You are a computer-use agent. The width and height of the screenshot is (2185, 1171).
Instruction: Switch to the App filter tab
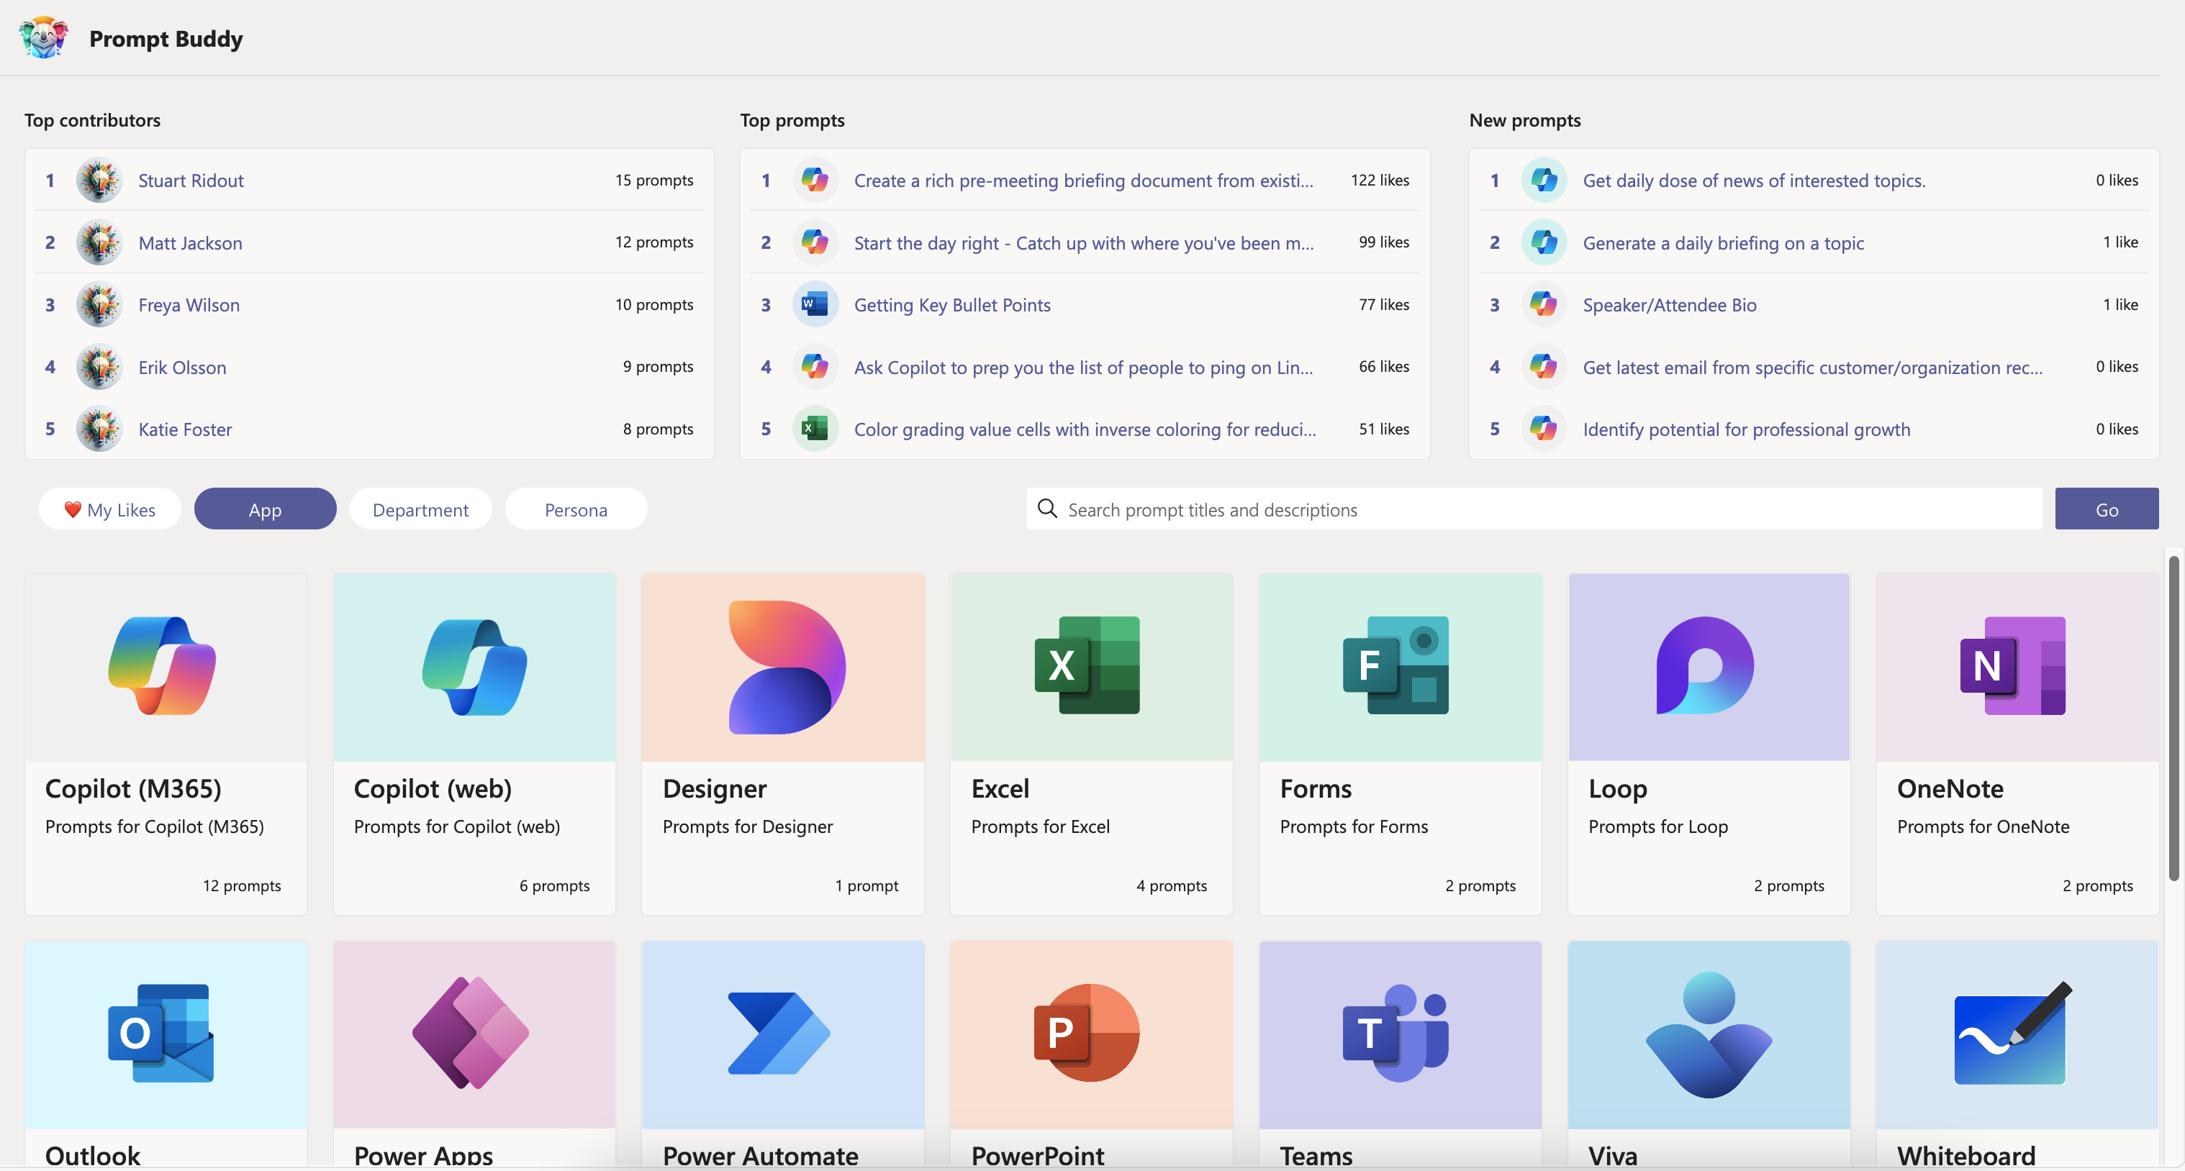[265, 509]
